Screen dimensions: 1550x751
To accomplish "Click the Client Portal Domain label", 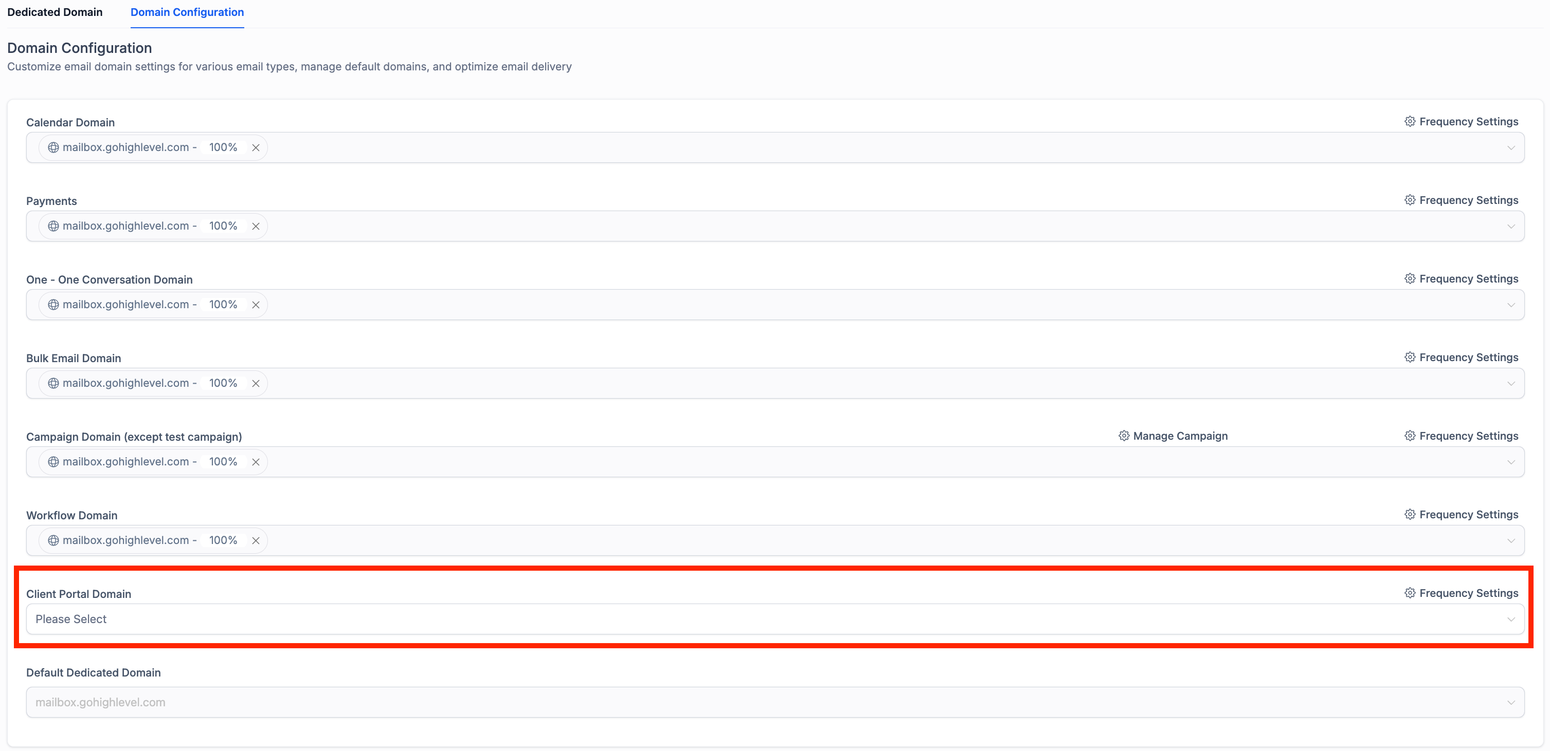I will click(79, 594).
